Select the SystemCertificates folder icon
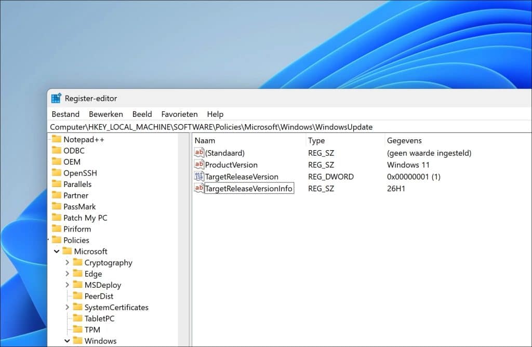532x347 pixels. [x=78, y=307]
